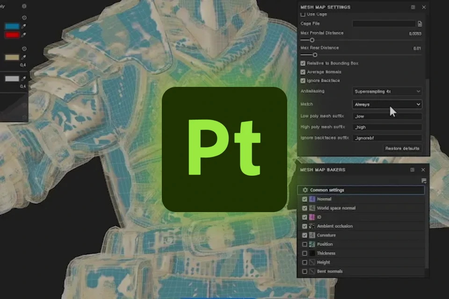The width and height of the screenshot is (449, 299).
Task: Click the Position baker icon
Action: coord(312,244)
